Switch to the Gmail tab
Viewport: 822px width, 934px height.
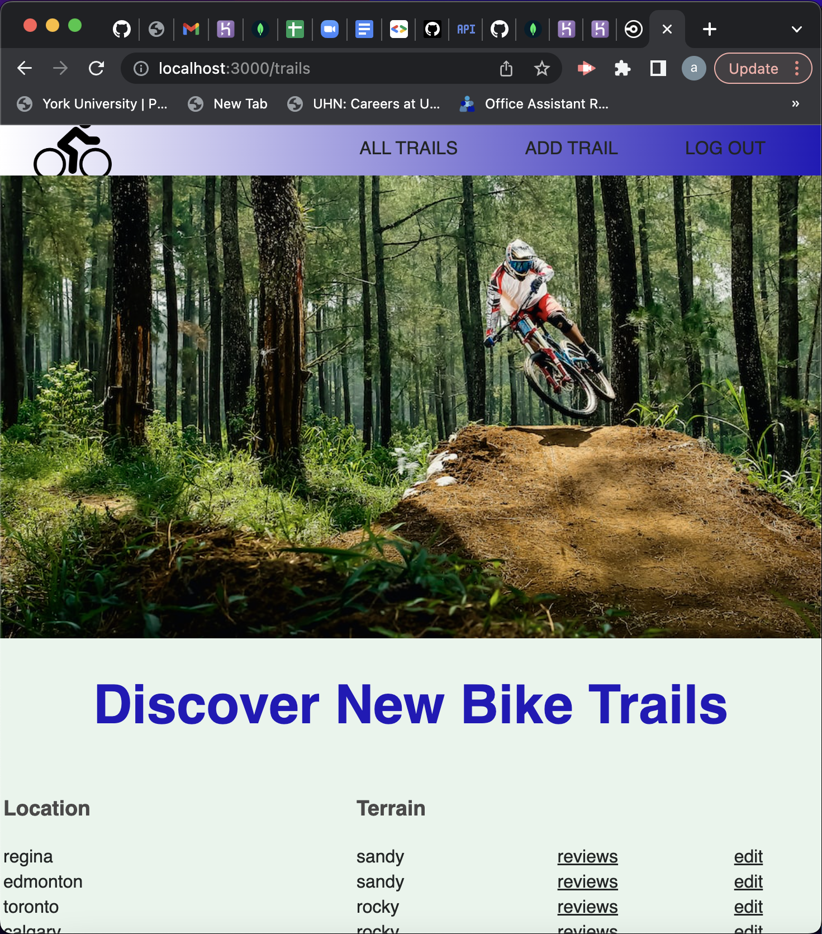coord(191,29)
